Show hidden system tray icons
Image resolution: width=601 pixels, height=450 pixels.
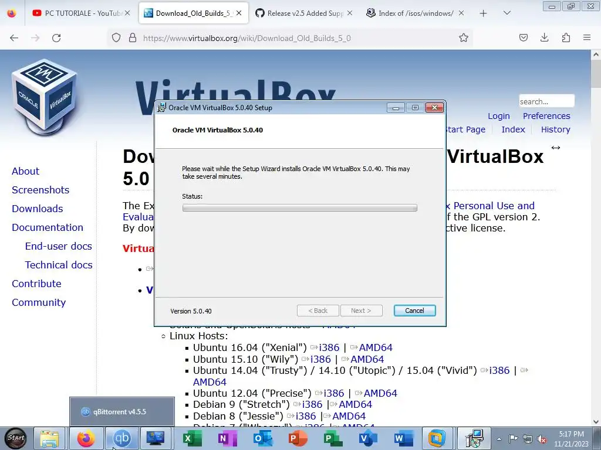pyautogui.click(x=499, y=439)
